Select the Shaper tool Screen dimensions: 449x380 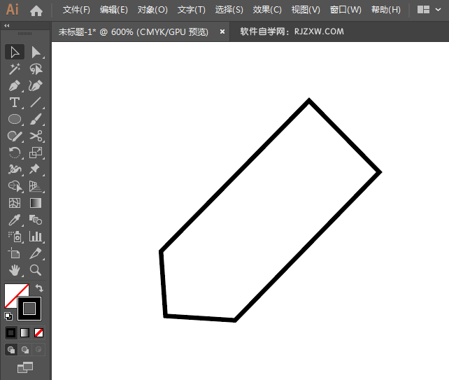(x=15, y=136)
